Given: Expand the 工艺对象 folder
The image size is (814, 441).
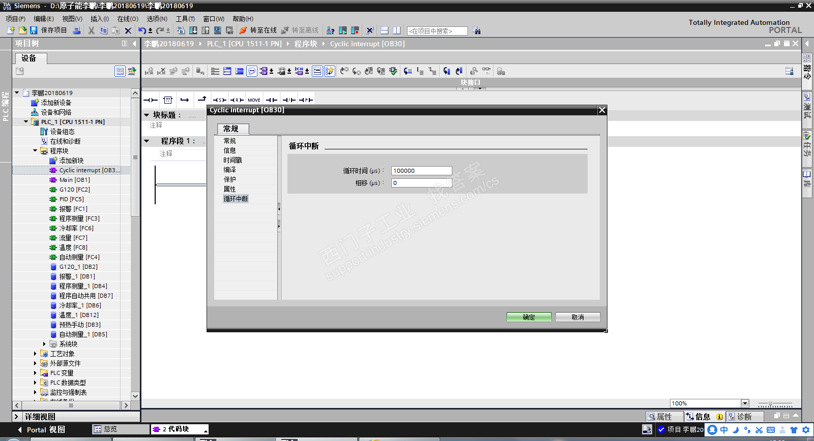Looking at the screenshot, I should point(35,354).
